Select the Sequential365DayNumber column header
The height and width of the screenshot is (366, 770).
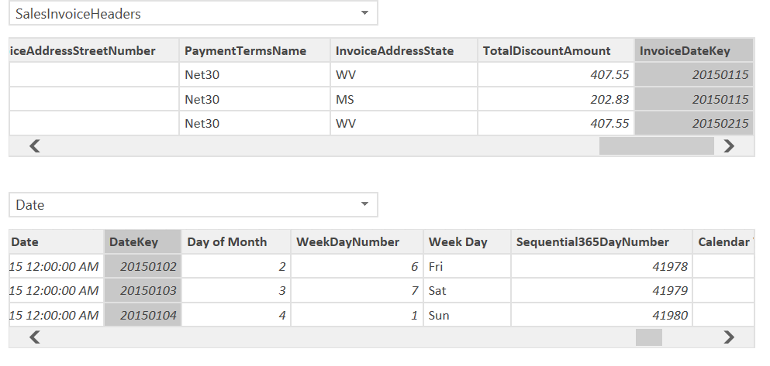point(601,242)
